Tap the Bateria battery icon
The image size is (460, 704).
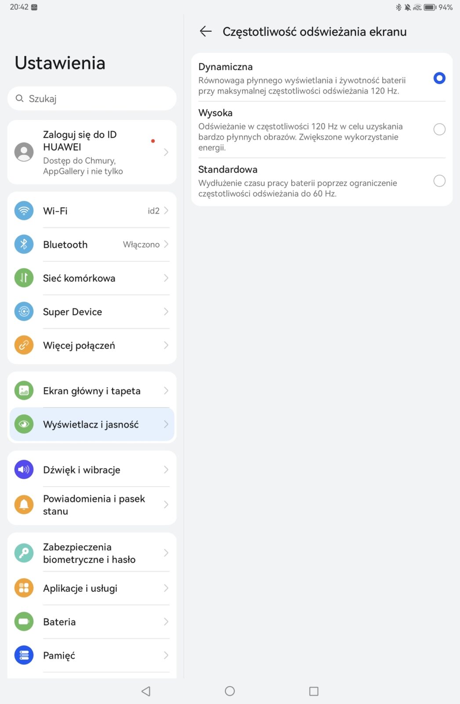click(24, 622)
